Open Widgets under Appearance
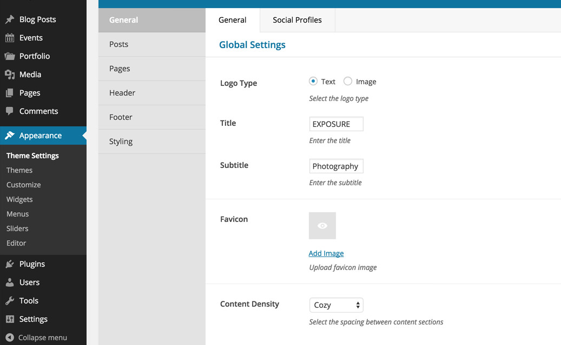 (x=19, y=200)
